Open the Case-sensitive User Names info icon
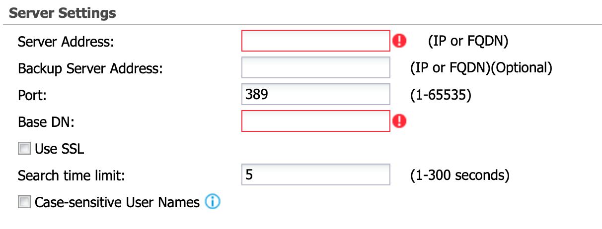Screen dimensions: 602x229 (x=213, y=202)
